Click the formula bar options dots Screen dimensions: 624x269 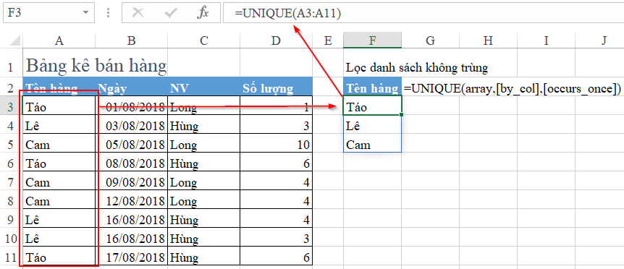[109, 13]
